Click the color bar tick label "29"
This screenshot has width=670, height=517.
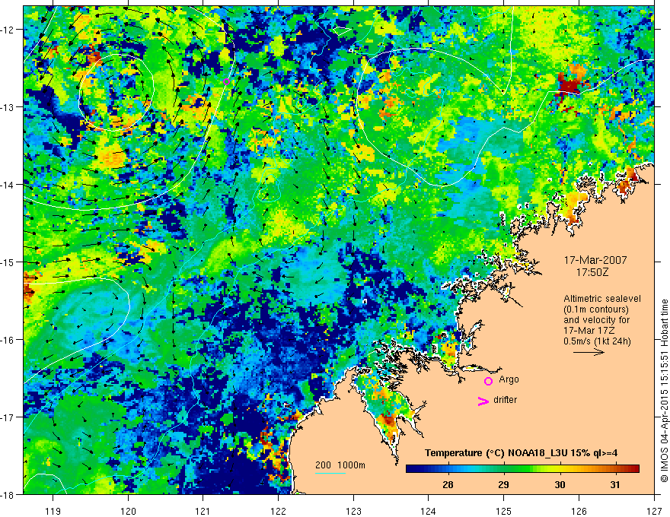click(504, 484)
